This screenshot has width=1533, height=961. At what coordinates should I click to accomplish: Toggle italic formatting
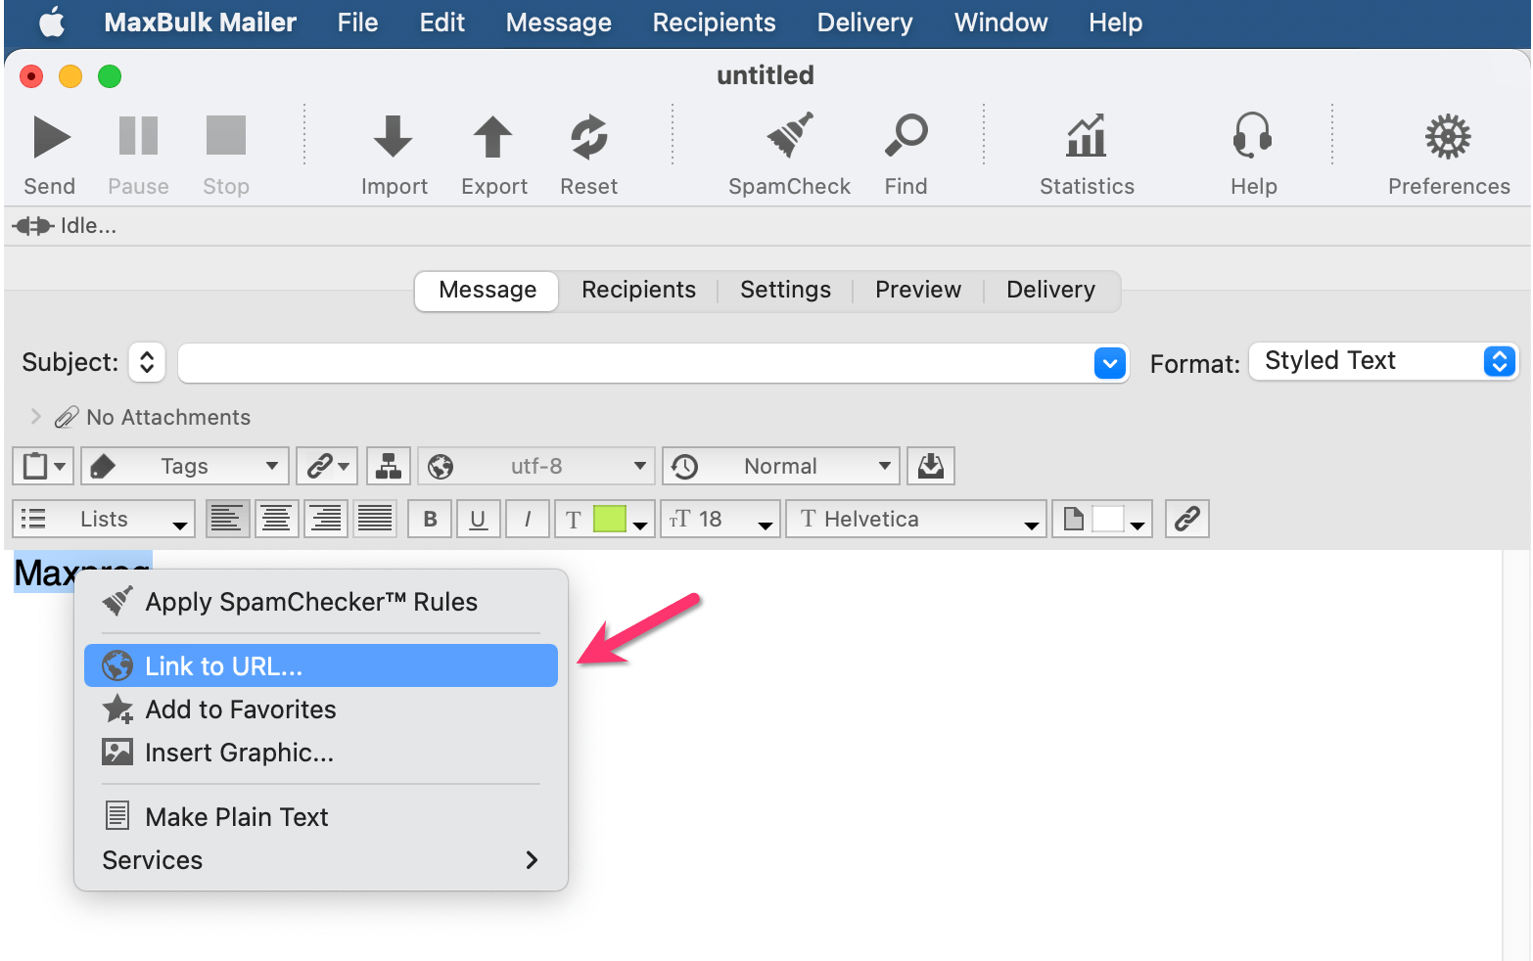(x=527, y=519)
